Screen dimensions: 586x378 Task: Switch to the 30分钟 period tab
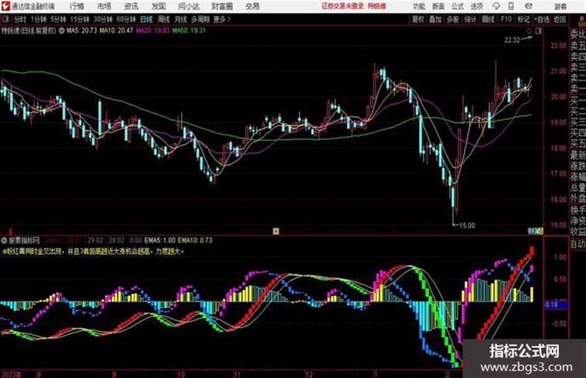click(103, 19)
